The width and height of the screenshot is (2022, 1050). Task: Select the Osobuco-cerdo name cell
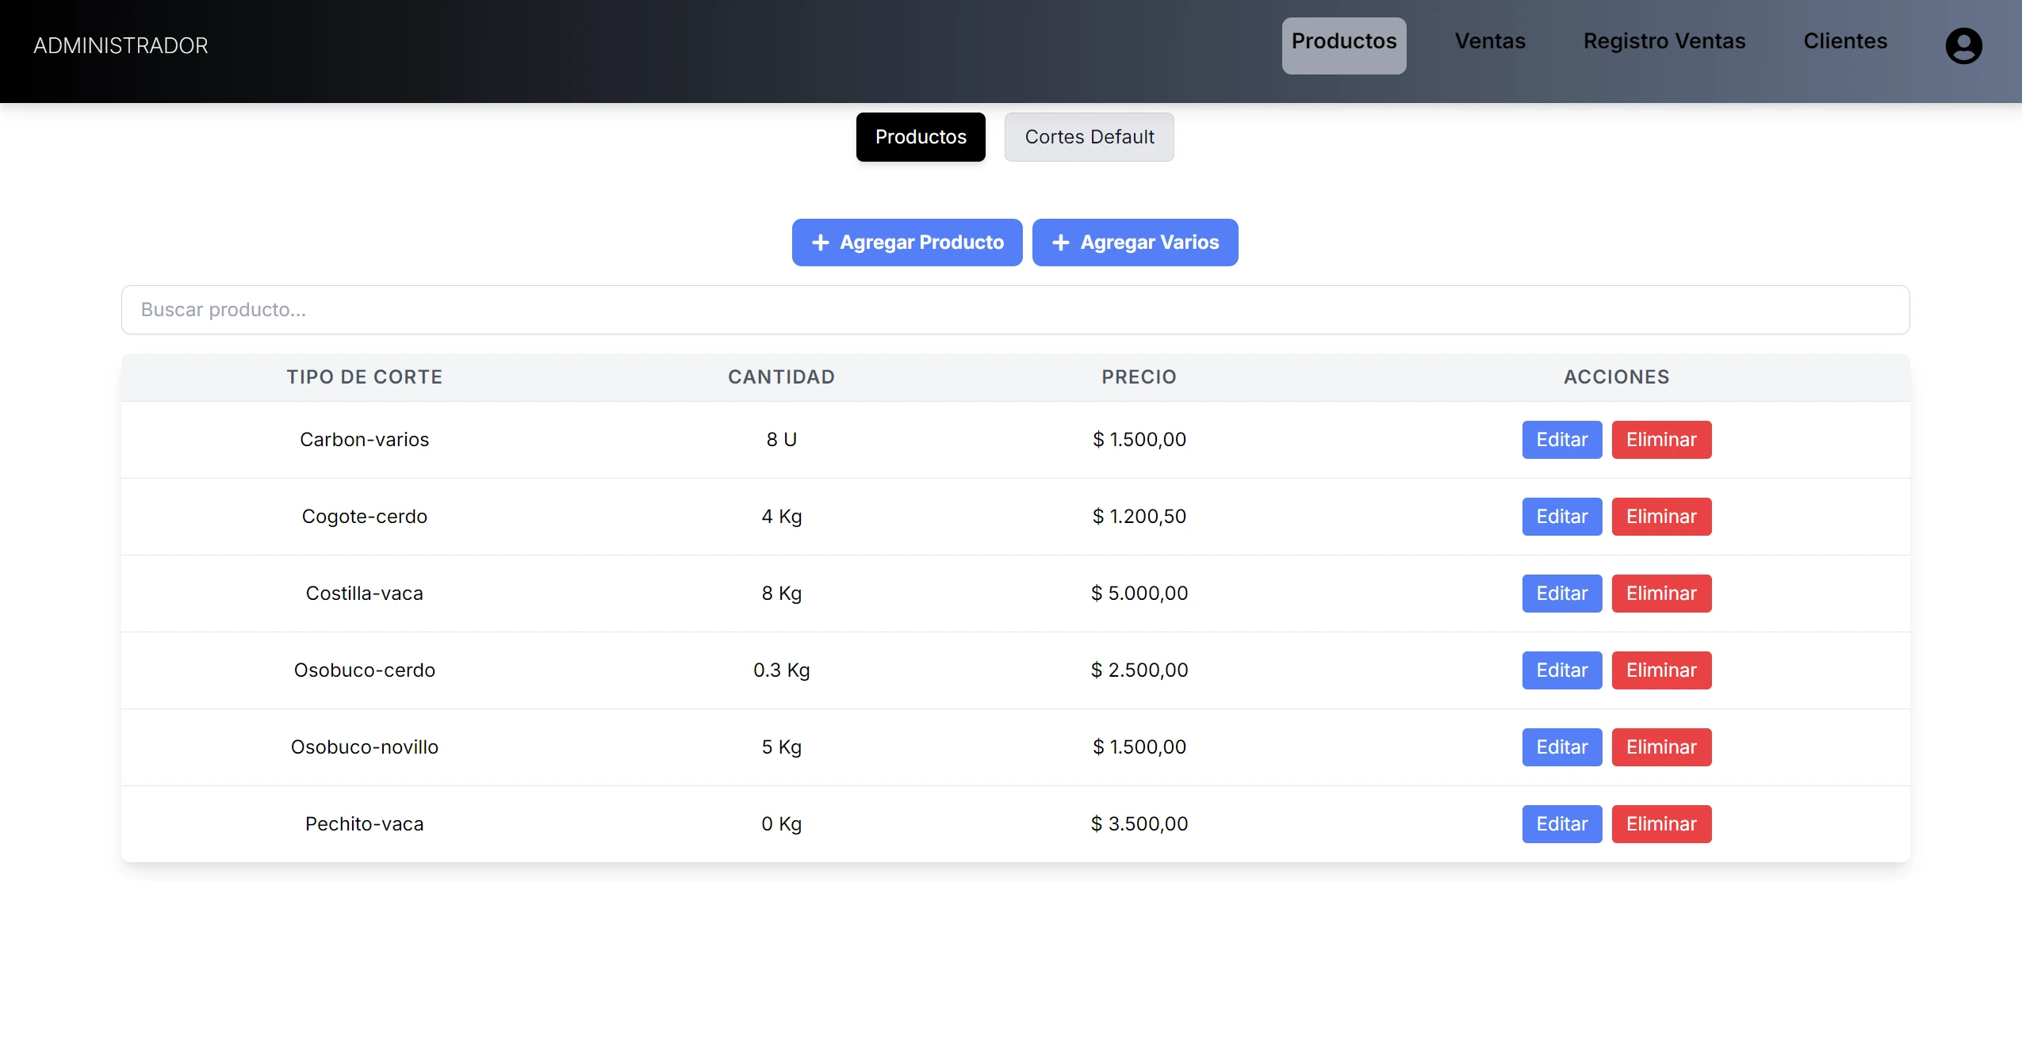click(365, 670)
